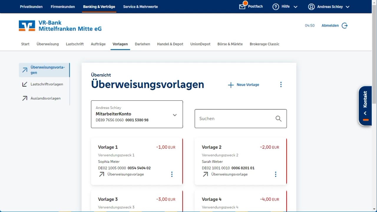This screenshot has height=212, width=377.
Task: Expand the Kontakt side panel arrow
Action: 365,113
